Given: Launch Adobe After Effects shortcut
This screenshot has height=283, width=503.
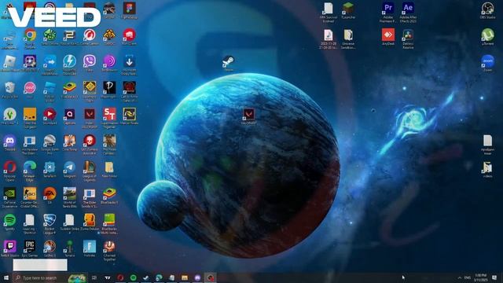Looking at the screenshot, I should (x=408, y=9).
